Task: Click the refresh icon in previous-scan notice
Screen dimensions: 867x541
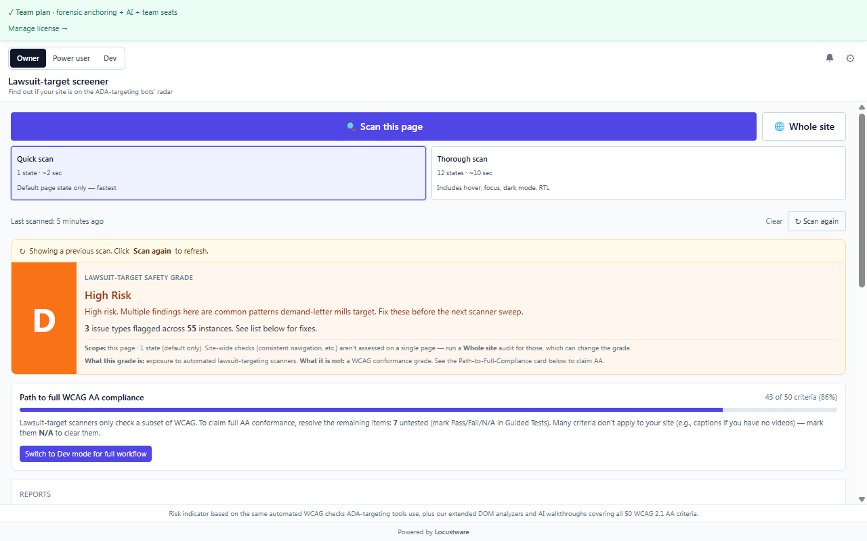Action: pos(22,251)
